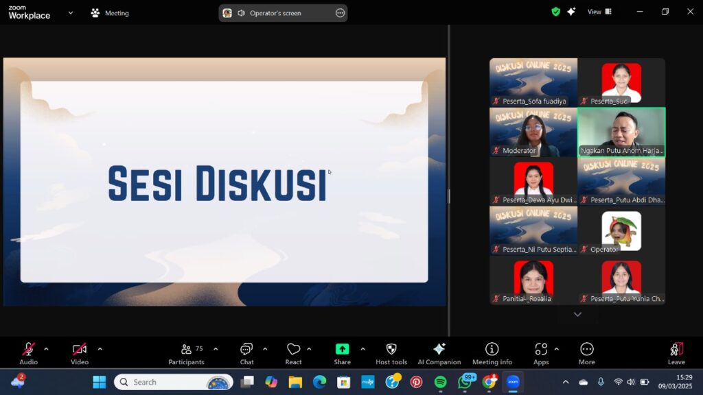Screen dimensions: 703x395
Task: Open the zoom Workspace dropdown
Action: tap(71, 12)
